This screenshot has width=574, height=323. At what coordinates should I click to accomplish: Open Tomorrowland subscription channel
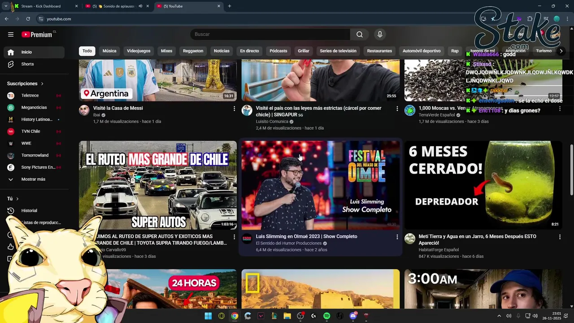[x=34, y=156]
